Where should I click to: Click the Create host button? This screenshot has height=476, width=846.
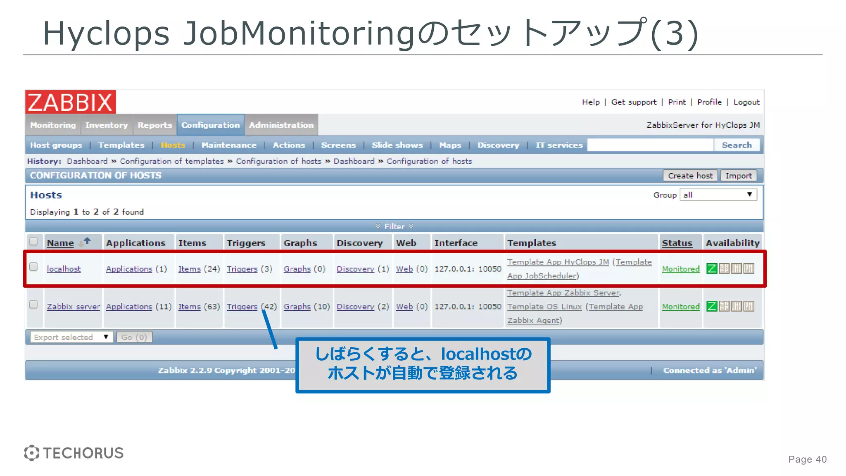tap(690, 176)
